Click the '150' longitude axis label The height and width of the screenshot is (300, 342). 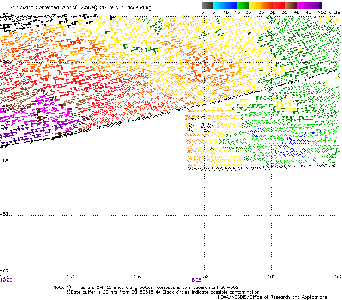4,276
